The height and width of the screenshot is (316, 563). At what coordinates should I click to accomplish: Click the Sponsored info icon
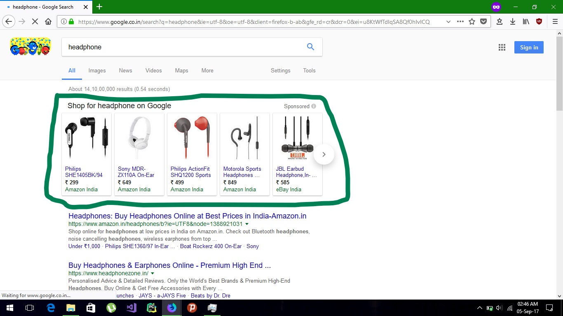click(314, 106)
